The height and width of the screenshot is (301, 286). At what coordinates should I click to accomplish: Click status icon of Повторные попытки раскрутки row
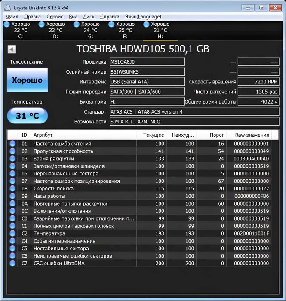pyautogui.click(x=12, y=203)
